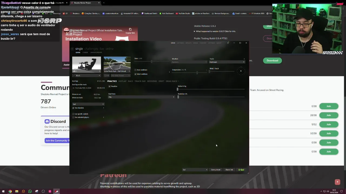Open the Kick Dashboard bookmark
The image size is (346, 194).
[167, 13]
